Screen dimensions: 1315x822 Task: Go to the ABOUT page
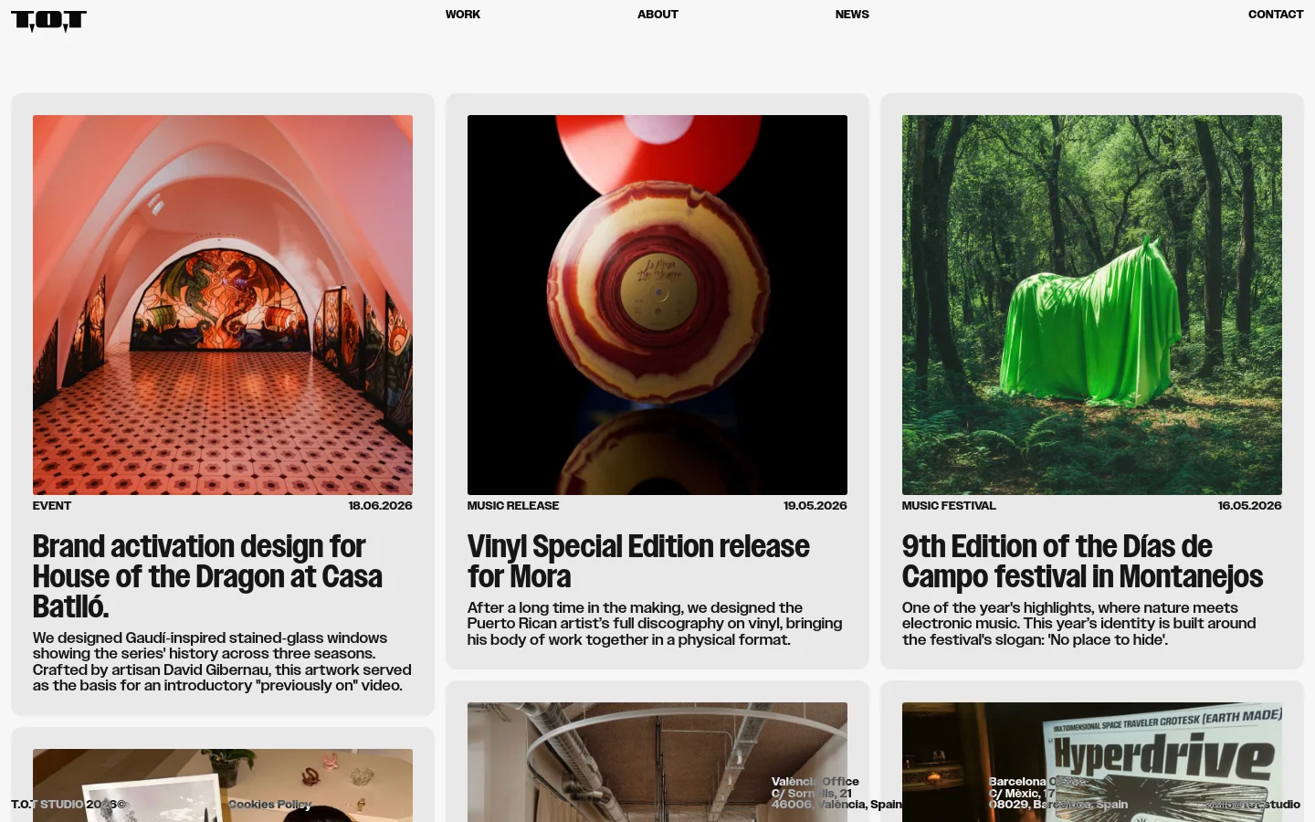pos(657,14)
